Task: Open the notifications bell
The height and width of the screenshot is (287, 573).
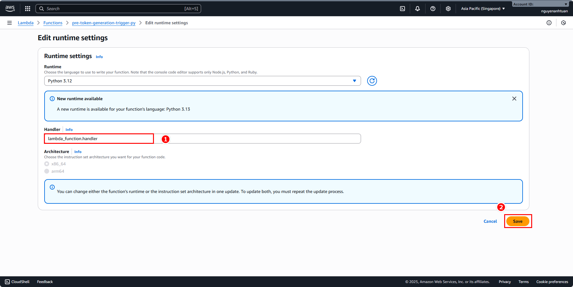Action: (417, 9)
